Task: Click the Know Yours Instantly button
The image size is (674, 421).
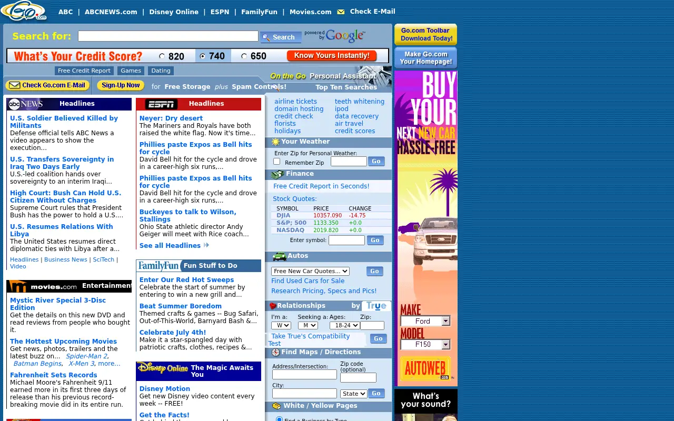Action: coord(332,56)
